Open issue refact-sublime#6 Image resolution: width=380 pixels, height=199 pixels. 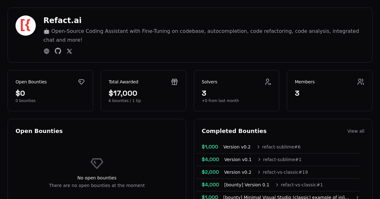281,147
